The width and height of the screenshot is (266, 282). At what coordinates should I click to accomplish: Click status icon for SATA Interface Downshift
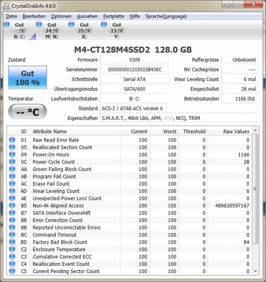click(12, 213)
